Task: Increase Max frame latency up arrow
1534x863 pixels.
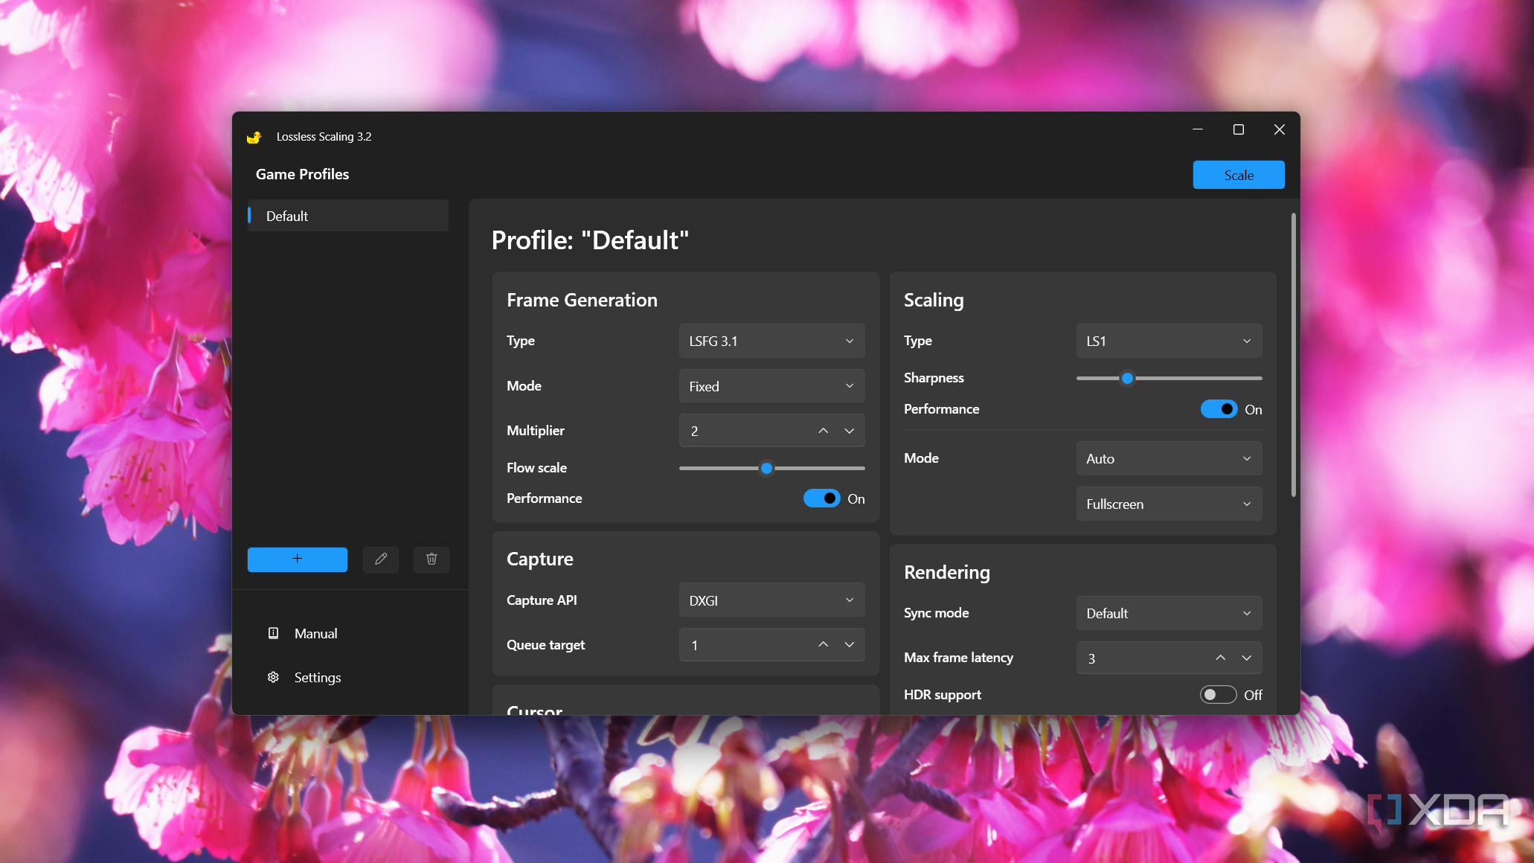Action: coord(1220,658)
